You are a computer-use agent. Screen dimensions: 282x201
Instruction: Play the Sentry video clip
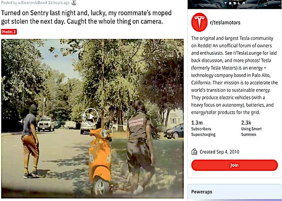[91, 117]
